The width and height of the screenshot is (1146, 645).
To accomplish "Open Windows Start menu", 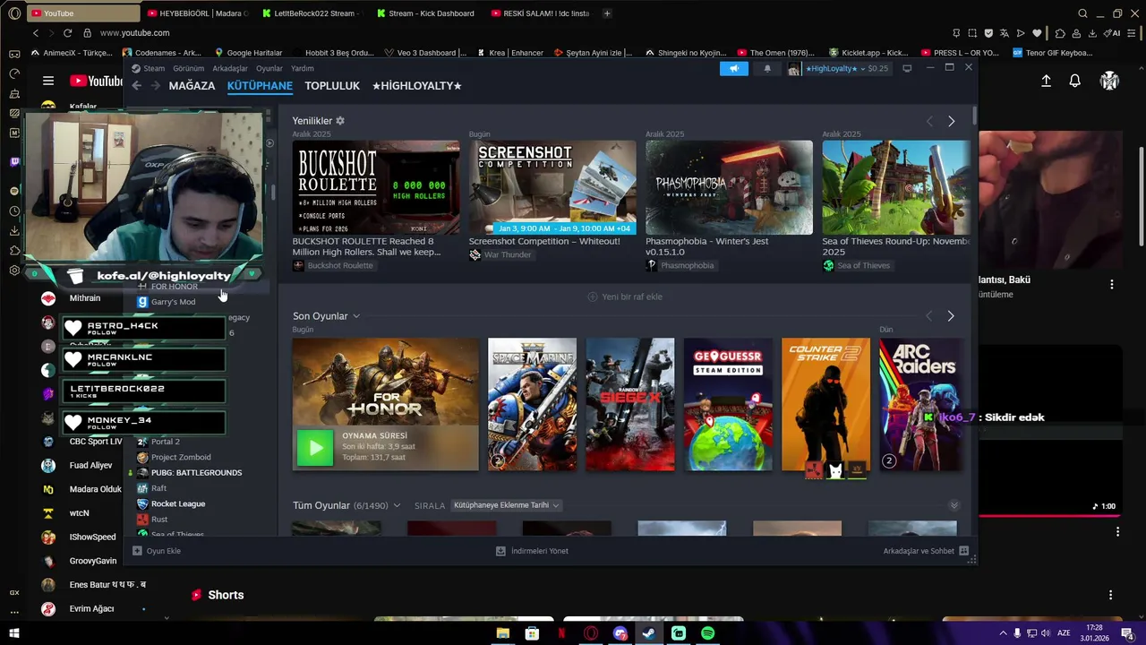I will tap(14, 633).
